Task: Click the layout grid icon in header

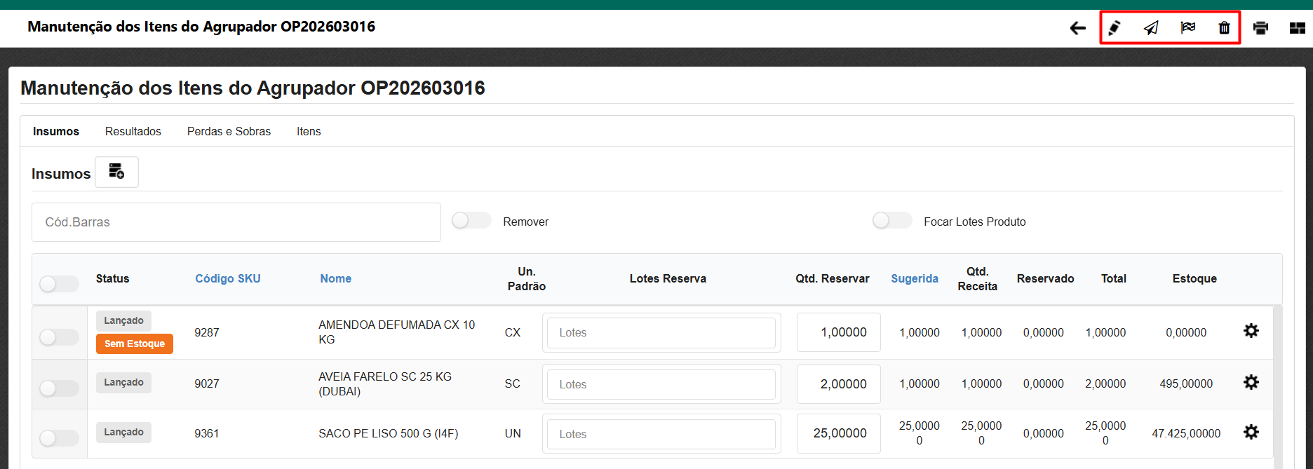Action: tap(1297, 28)
